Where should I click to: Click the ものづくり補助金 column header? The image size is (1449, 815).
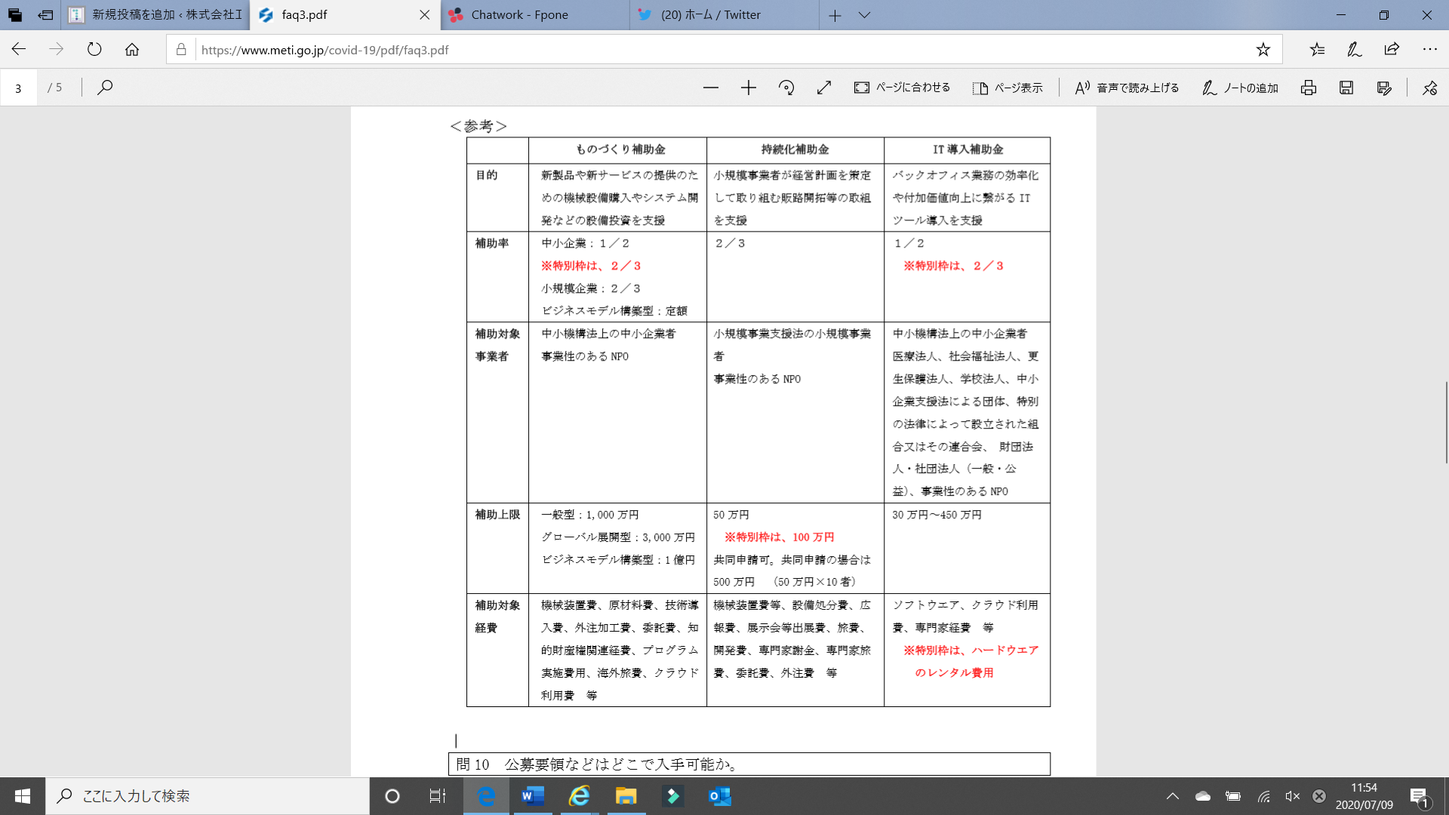coord(620,149)
